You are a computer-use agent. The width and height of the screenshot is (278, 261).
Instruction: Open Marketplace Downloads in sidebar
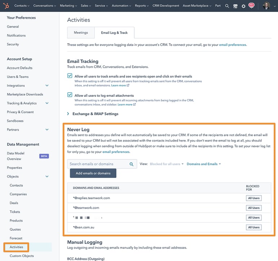(25, 94)
